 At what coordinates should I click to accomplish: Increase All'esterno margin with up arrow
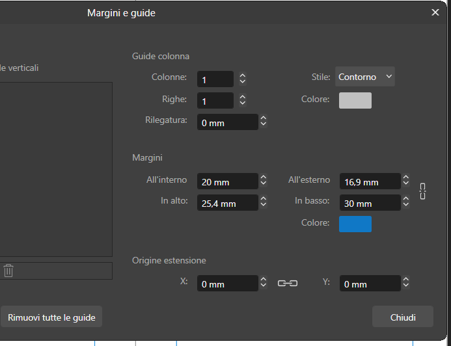coord(406,178)
